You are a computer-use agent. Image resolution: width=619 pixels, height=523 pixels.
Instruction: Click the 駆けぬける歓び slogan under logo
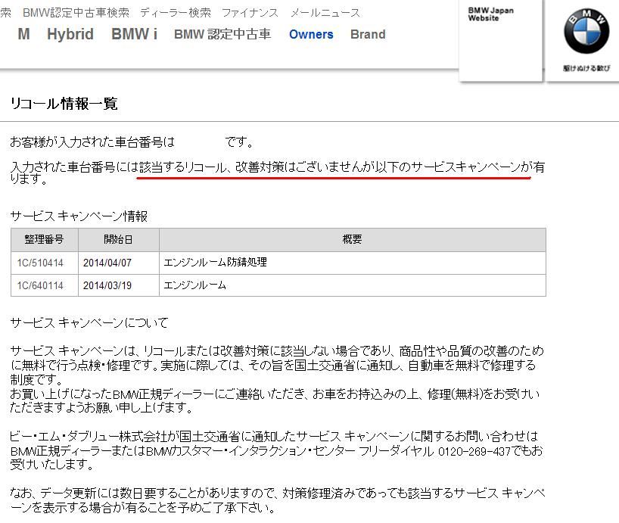click(586, 68)
